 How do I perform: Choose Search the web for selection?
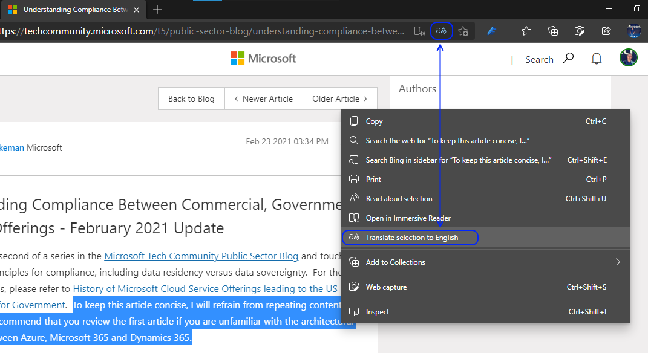click(x=486, y=141)
